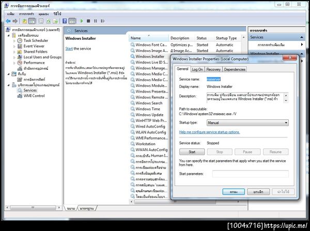Open the second menu bar item
Image resolution: width=310 pixels, height=231 pixels.
(x=26, y=14)
